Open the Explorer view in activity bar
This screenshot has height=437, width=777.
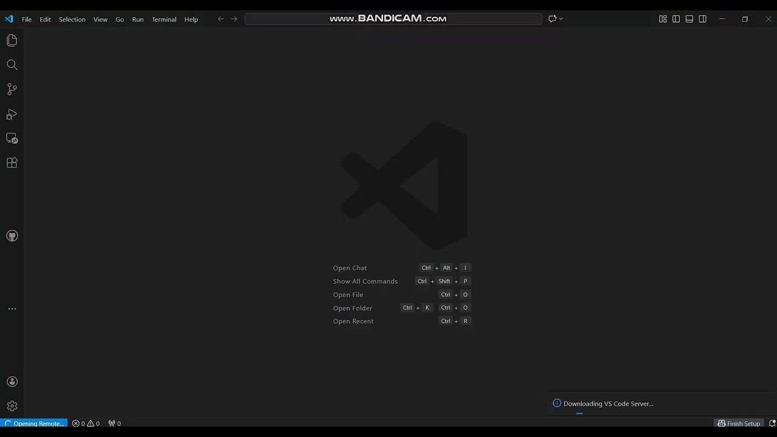coord(12,41)
